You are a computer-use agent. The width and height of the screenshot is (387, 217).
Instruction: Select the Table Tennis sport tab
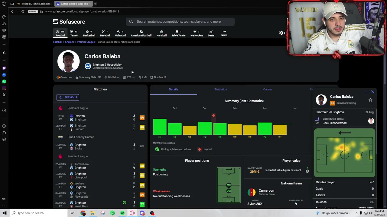[178, 33]
